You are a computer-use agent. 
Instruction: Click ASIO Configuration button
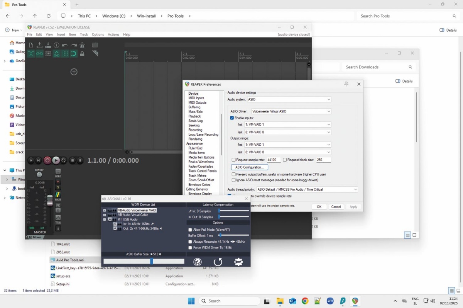click(x=250, y=167)
